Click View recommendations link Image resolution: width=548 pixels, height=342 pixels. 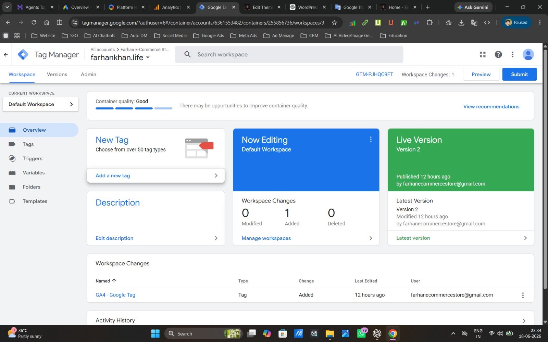click(x=491, y=107)
